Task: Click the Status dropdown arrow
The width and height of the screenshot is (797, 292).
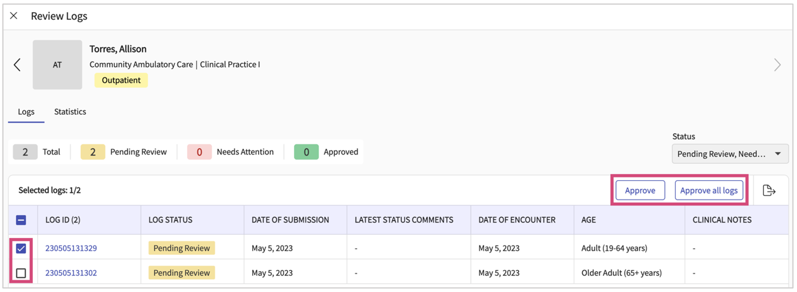Action: (x=777, y=154)
